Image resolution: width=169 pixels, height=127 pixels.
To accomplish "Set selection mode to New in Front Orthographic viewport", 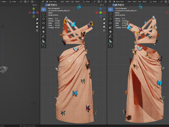I will coord(114,5).
